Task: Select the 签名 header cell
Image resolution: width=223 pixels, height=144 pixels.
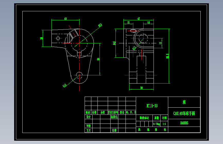Action: [122, 112]
